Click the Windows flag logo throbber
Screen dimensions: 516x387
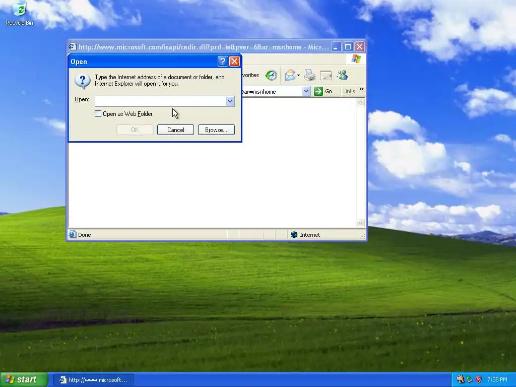pyautogui.click(x=356, y=59)
